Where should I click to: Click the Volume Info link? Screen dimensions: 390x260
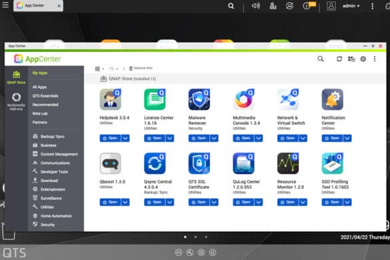click(x=141, y=68)
